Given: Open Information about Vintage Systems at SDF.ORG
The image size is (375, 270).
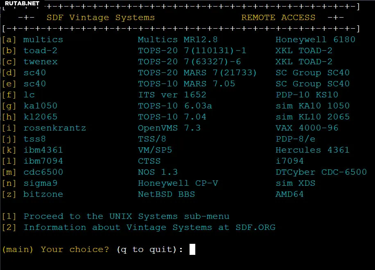Looking at the screenshot, I should coord(149,227).
